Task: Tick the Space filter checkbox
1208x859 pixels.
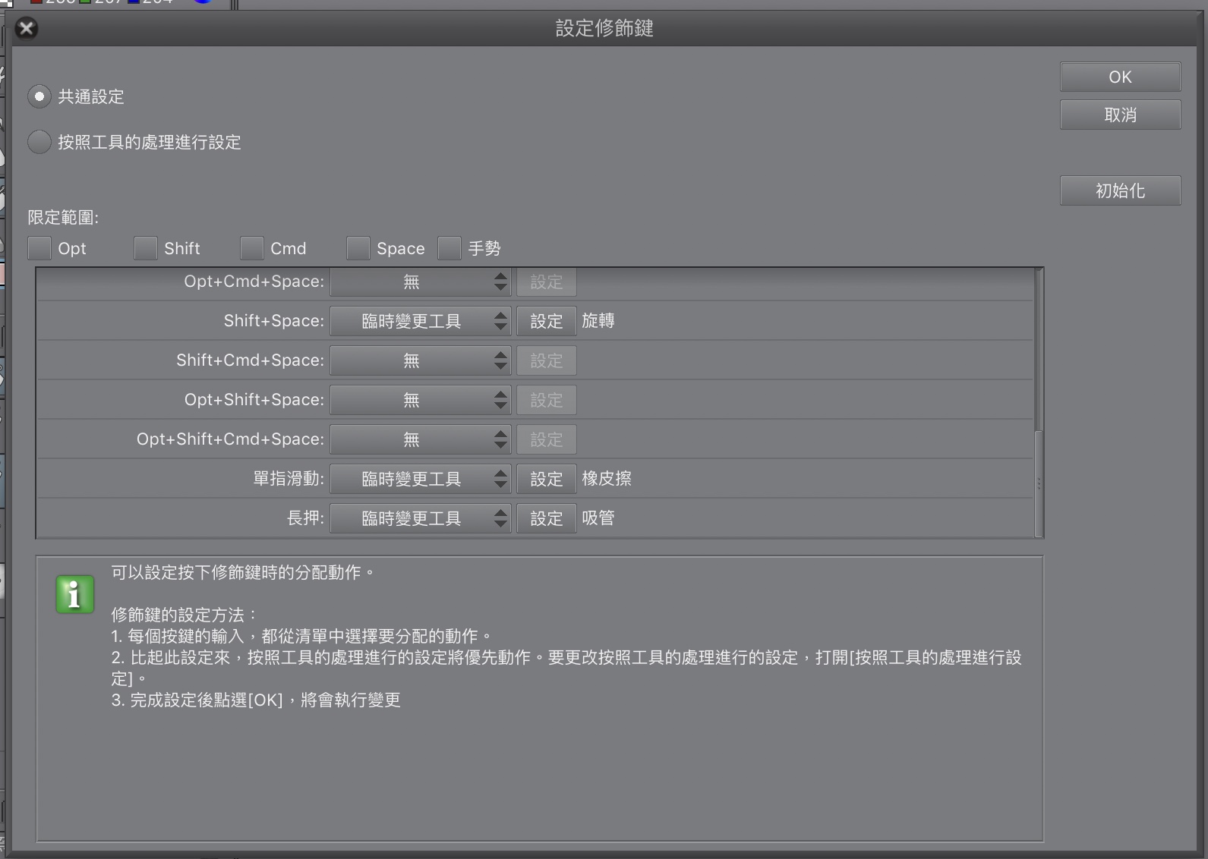Action: pos(358,248)
